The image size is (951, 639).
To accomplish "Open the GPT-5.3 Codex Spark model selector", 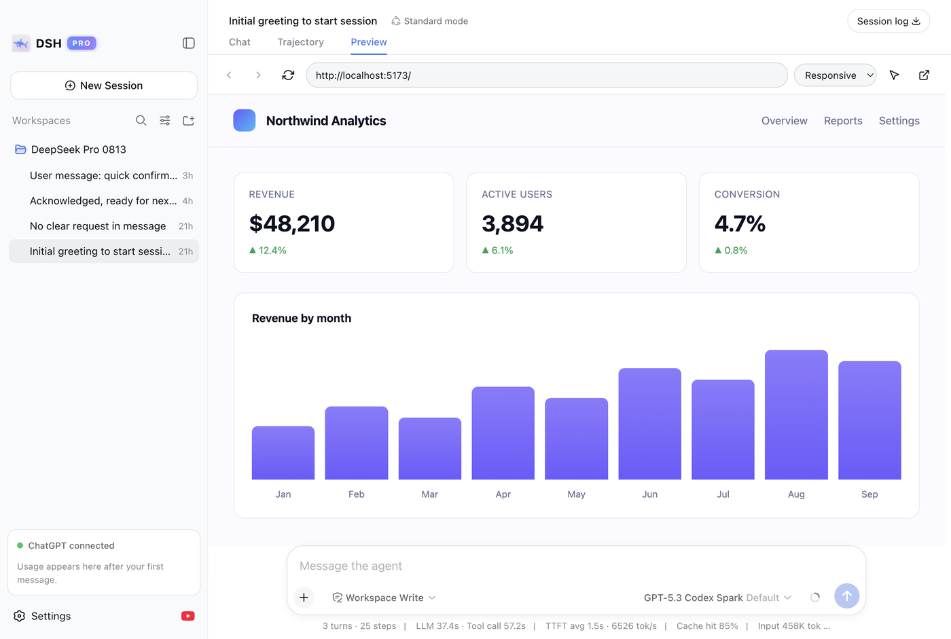I will tap(717, 598).
